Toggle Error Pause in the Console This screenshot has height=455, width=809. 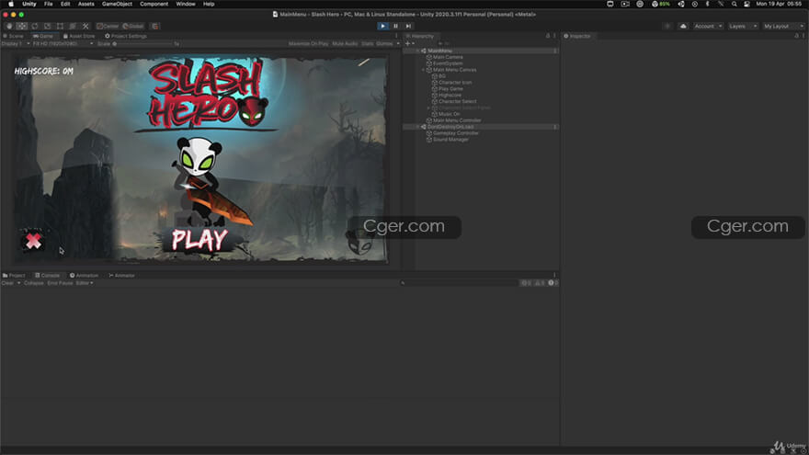coord(60,283)
